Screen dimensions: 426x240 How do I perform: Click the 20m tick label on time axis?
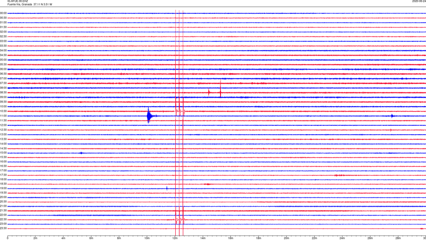[x=286, y=238]
